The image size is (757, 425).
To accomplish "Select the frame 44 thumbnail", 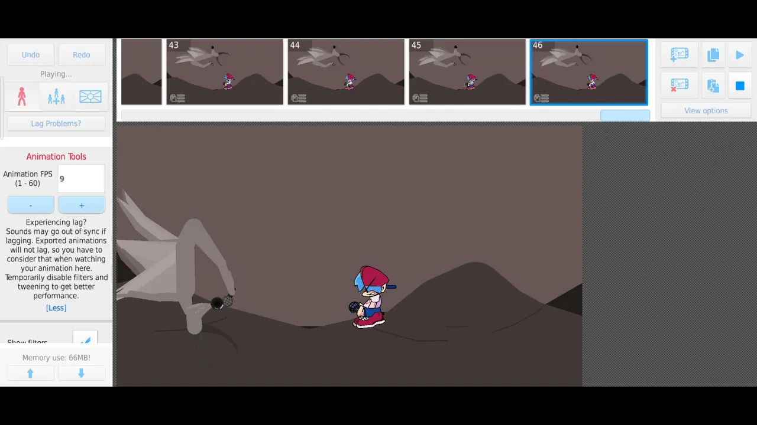I will [346, 71].
